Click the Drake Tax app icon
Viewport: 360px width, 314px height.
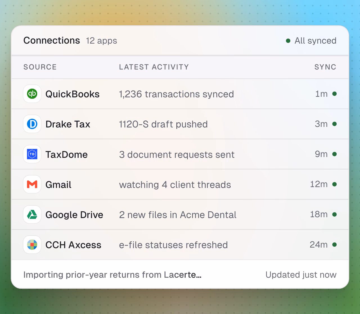(32, 124)
